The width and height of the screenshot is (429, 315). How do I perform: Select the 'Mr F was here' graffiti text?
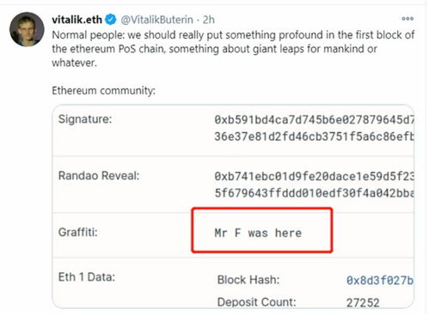coord(258,233)
